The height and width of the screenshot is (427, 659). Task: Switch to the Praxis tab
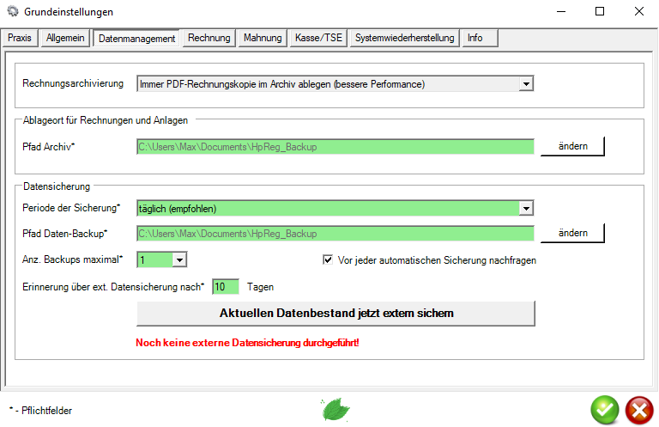pos(20,38)
